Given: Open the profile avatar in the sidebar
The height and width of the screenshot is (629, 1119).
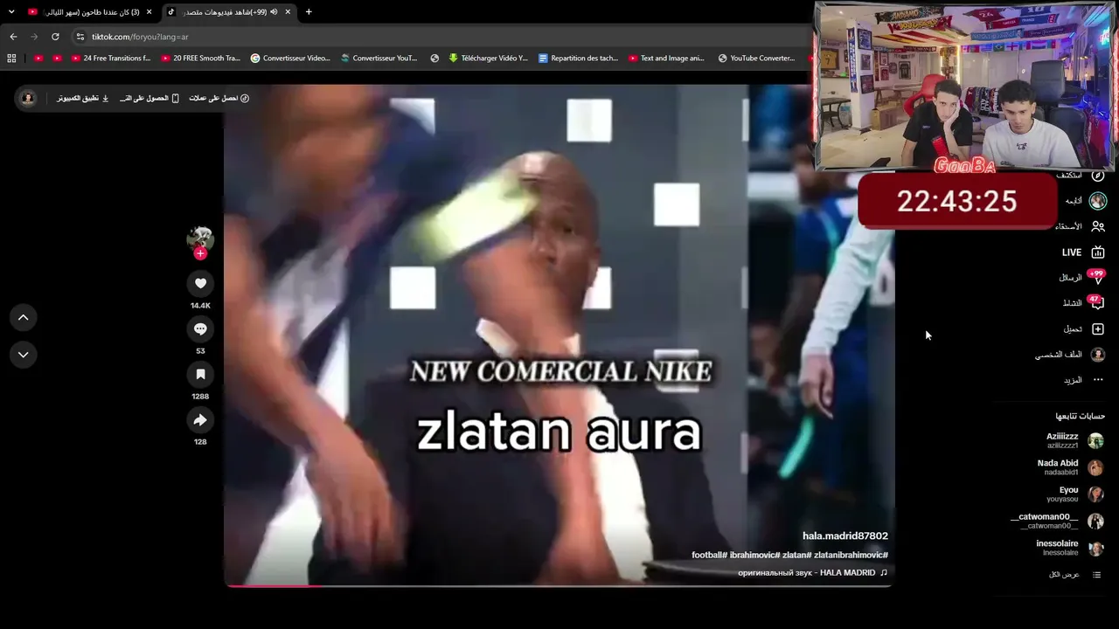Looking at the screenshot, I should tap(1098, 355).
